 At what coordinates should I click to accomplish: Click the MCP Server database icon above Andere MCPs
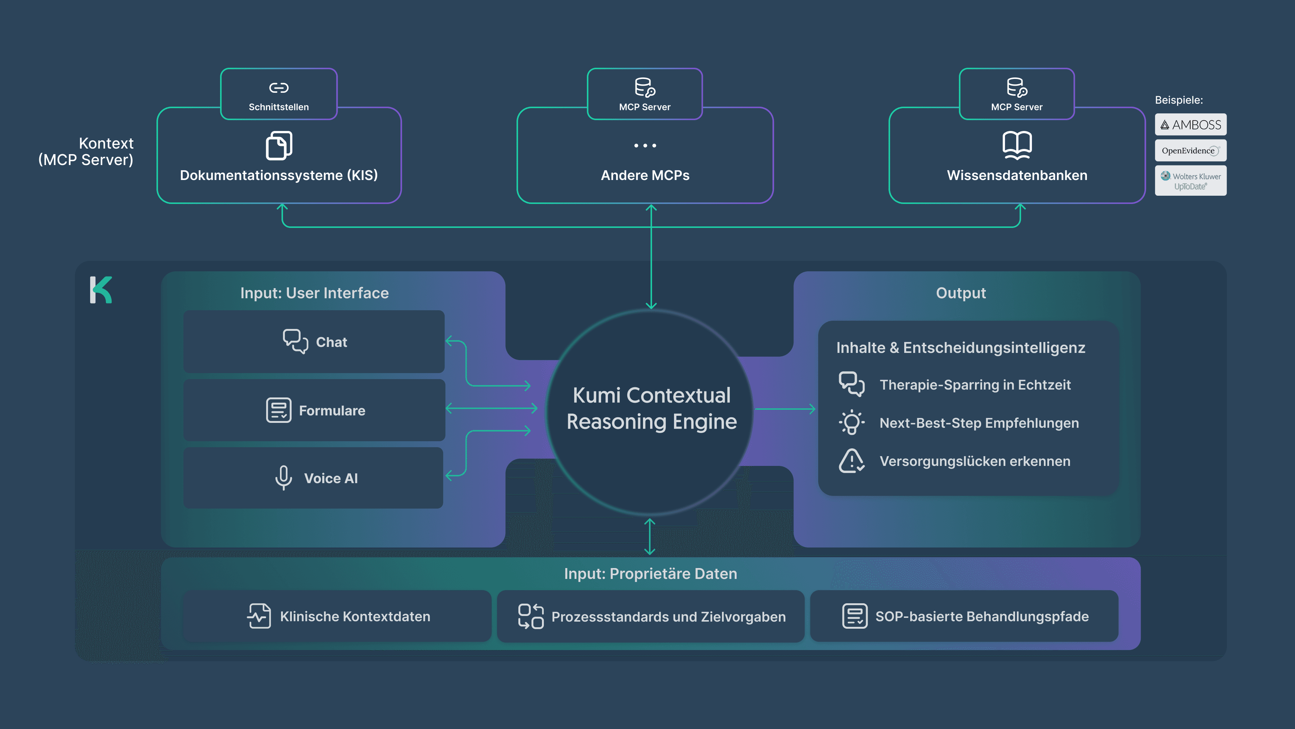[x=645, y=88]
